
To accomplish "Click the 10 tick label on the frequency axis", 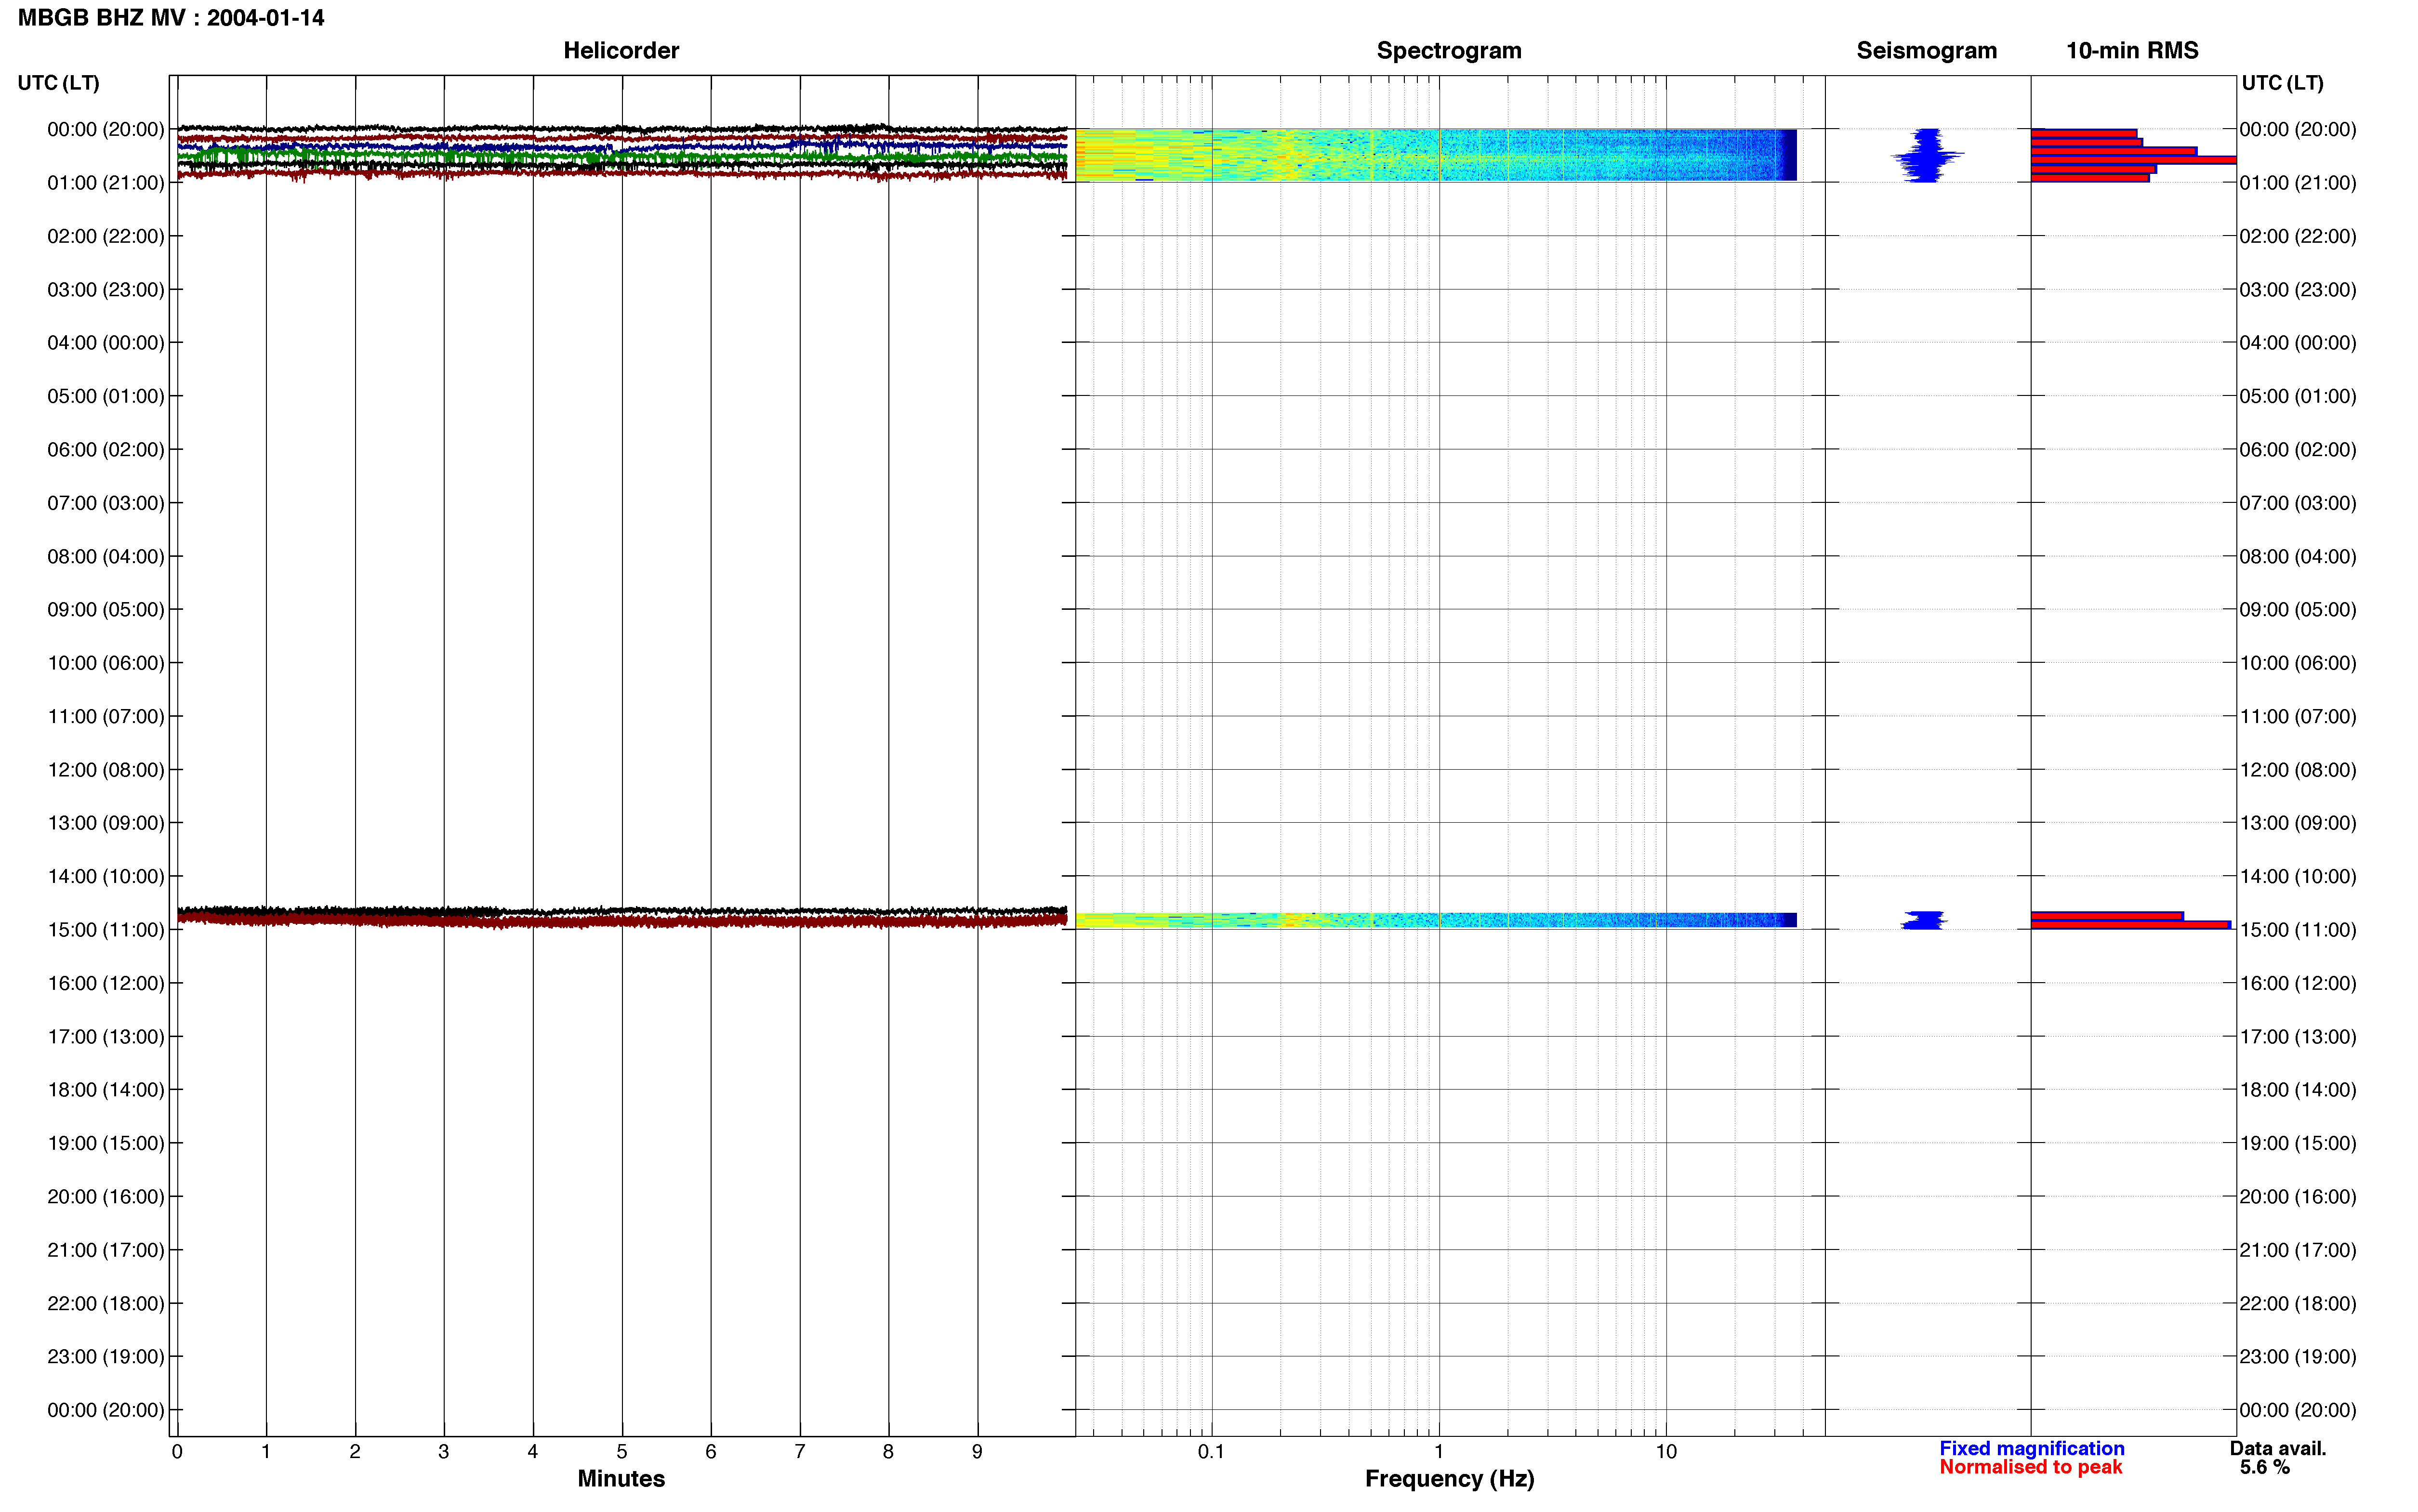I will pos(1666,1452).
